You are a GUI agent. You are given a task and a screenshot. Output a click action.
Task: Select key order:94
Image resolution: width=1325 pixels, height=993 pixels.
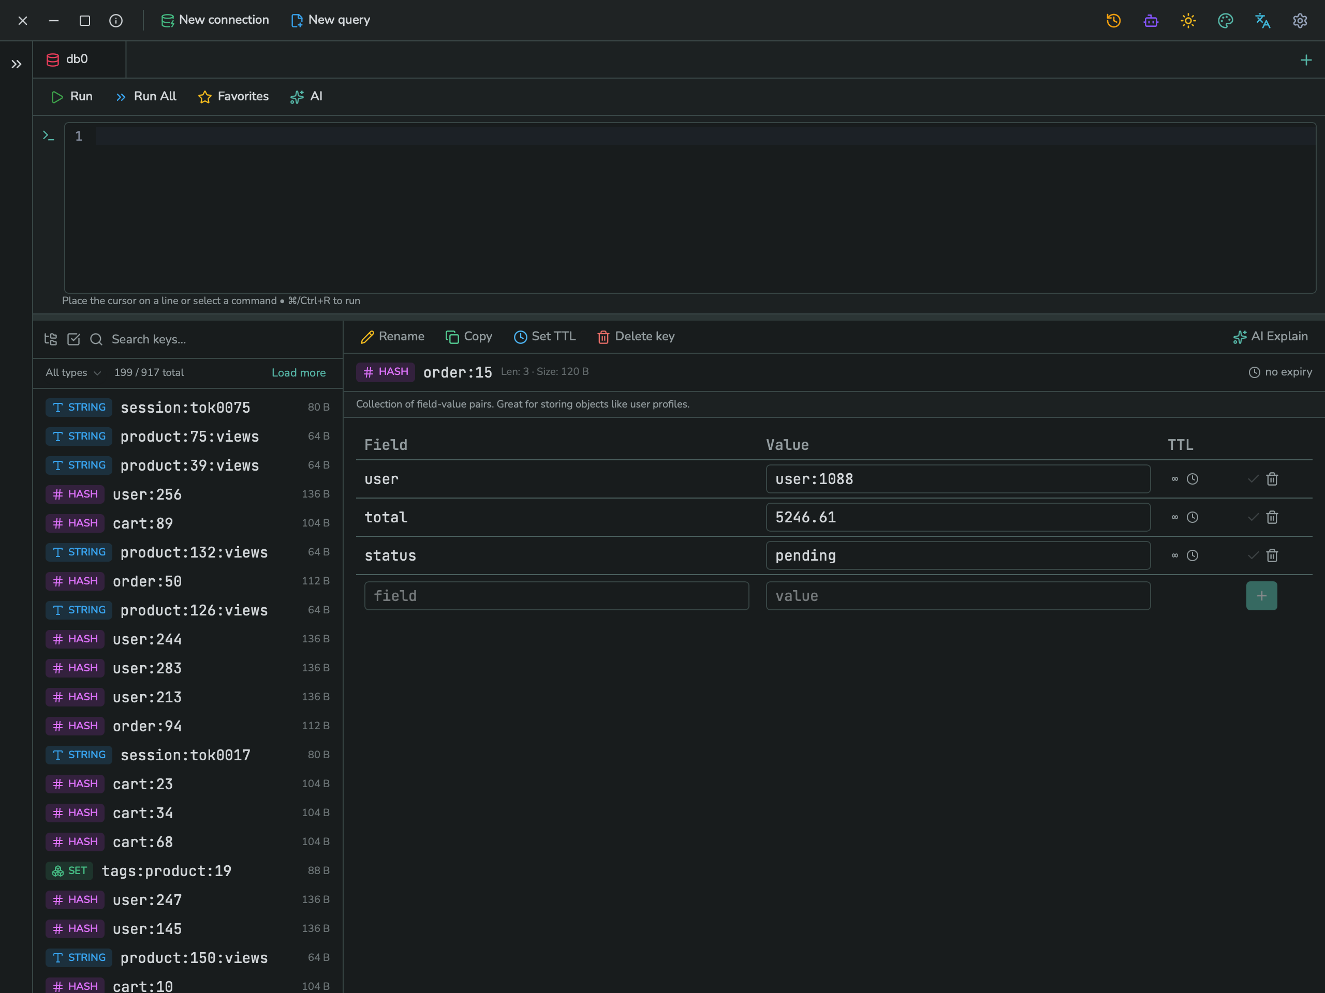[x=187, y=726]
